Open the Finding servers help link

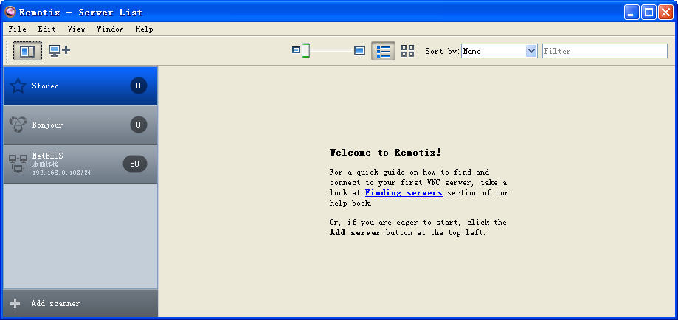click(x=404, y=193)
